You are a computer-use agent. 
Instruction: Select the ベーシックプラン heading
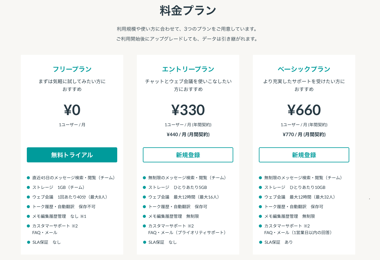304,69
